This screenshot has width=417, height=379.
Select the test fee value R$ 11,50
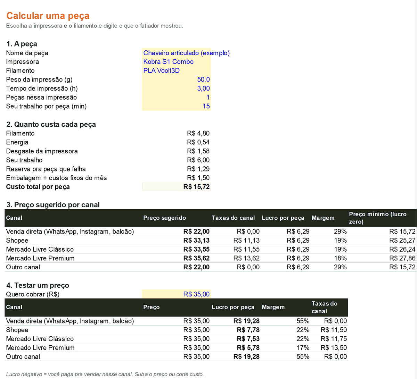pos(334,330)
